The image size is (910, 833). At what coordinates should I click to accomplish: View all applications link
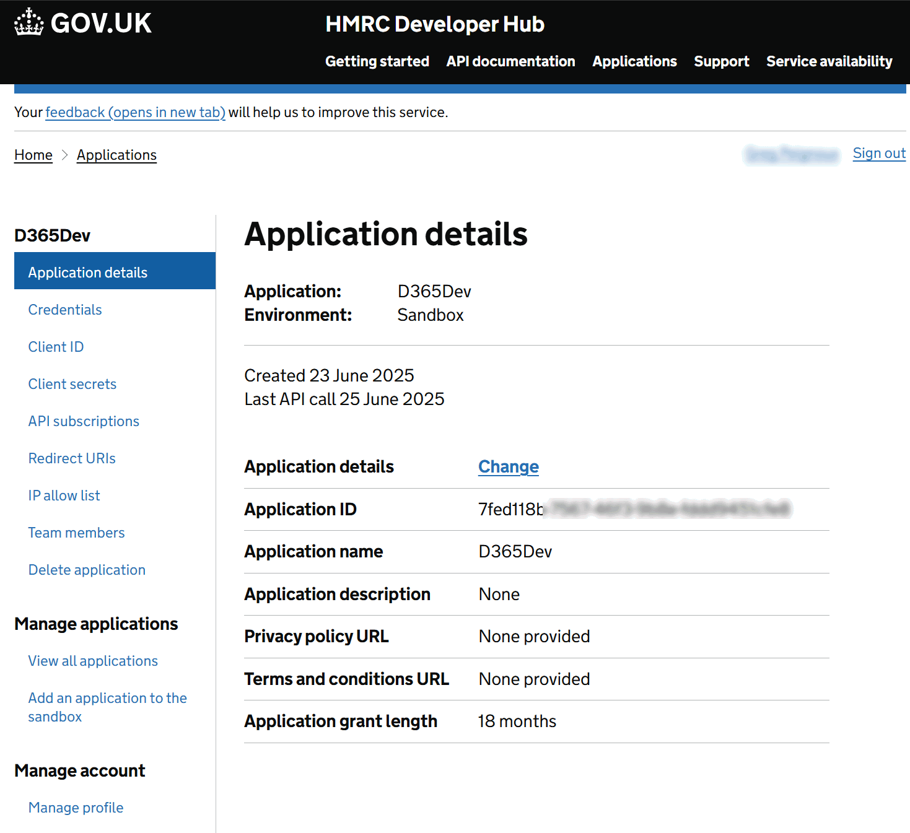93,661
